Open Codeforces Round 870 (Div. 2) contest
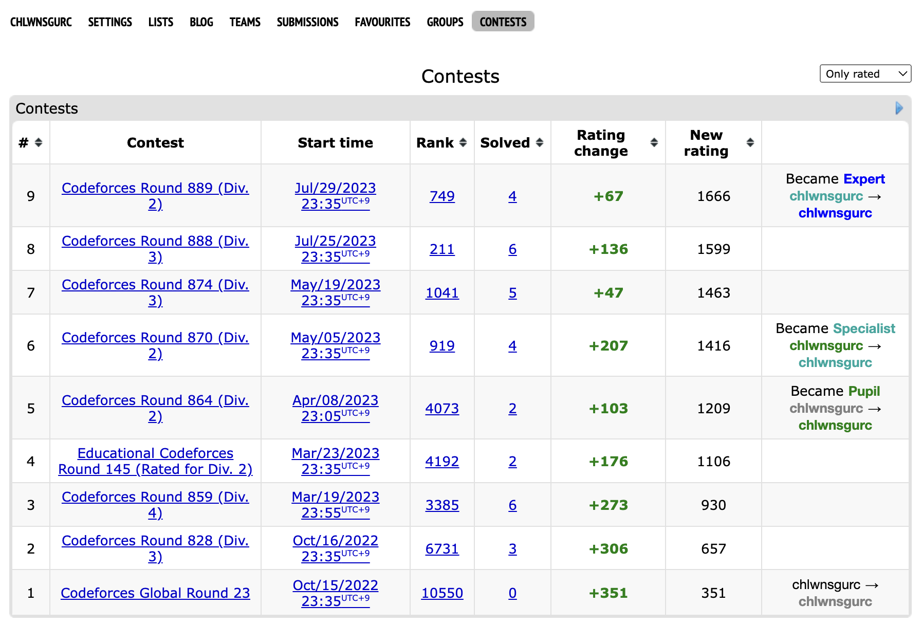This screenshot has height=624, width=922. pyautogui.click(x=155, y=345)
